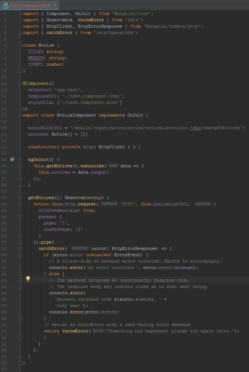Screen dimensions: 249x372
Task: Open the light bulb quick-fix suggestions
Action: click(28, 279)
